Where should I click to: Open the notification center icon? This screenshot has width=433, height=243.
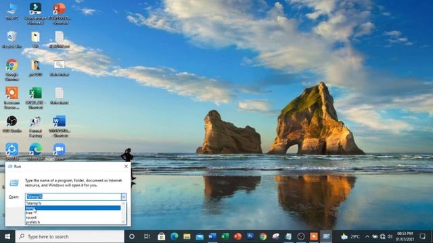click(x=422, y=236)
